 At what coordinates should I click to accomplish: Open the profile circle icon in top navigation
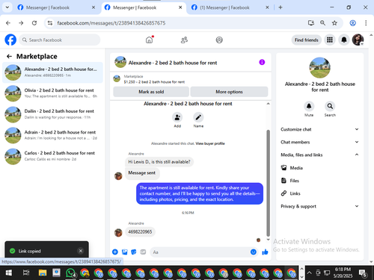coord(219,40)
